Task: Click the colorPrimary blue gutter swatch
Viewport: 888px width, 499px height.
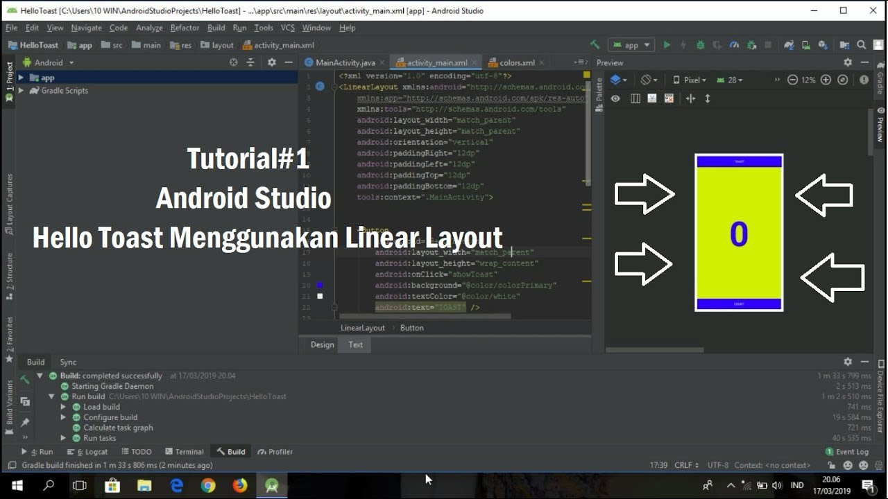Action: pyautogui.click(x=320, y=285)
